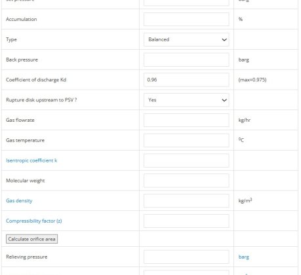Click the chevron arrow on Type select

[224, 40]
